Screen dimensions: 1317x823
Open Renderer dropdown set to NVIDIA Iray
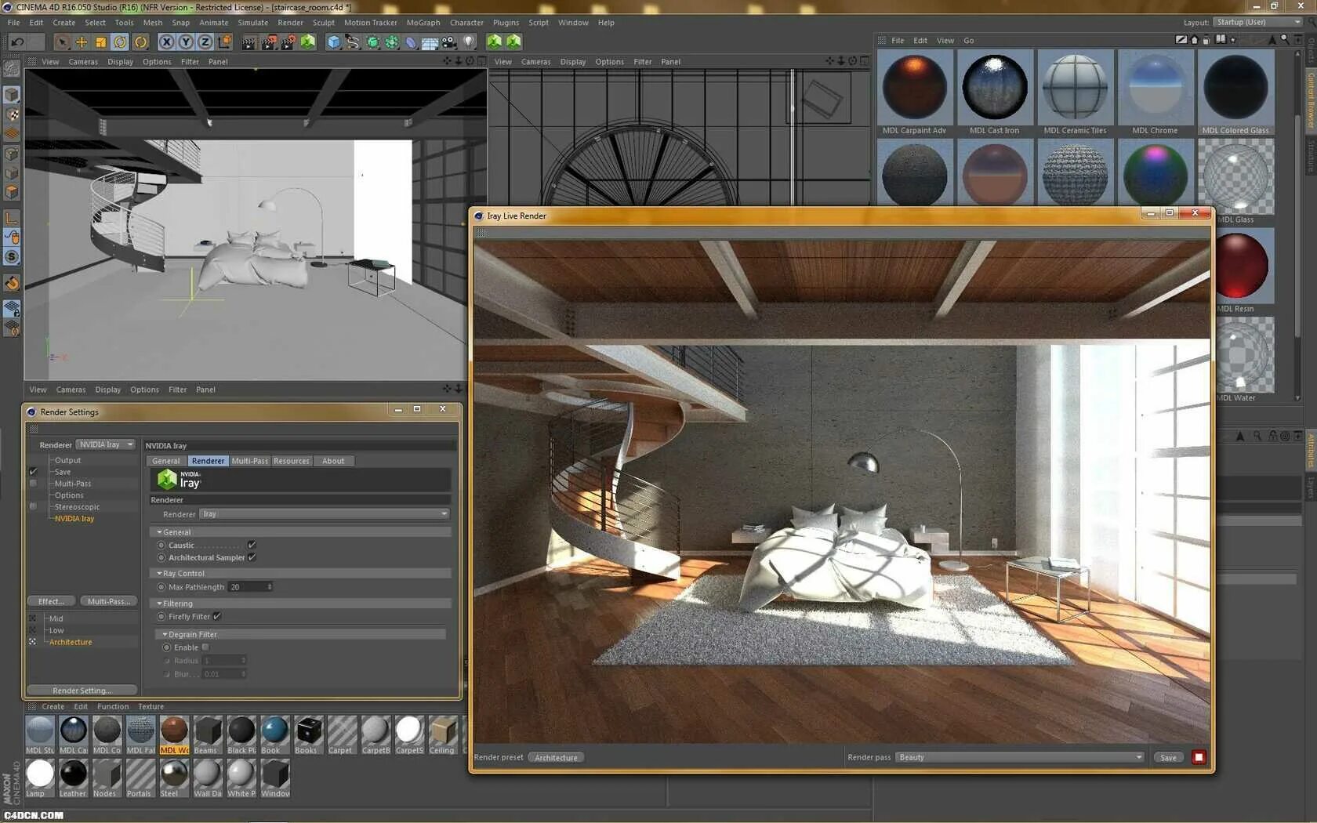pyautogui.click(x=107, y=444)
